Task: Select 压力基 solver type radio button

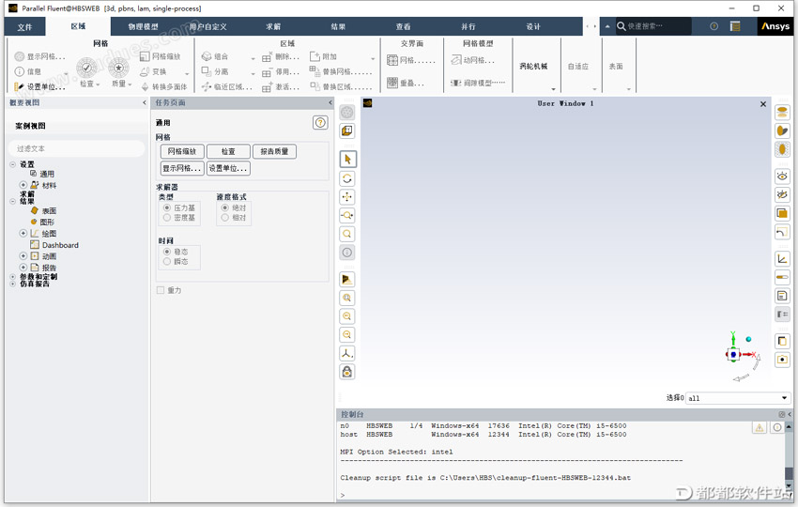Action: pyautogui.click(x=167, y=207)
